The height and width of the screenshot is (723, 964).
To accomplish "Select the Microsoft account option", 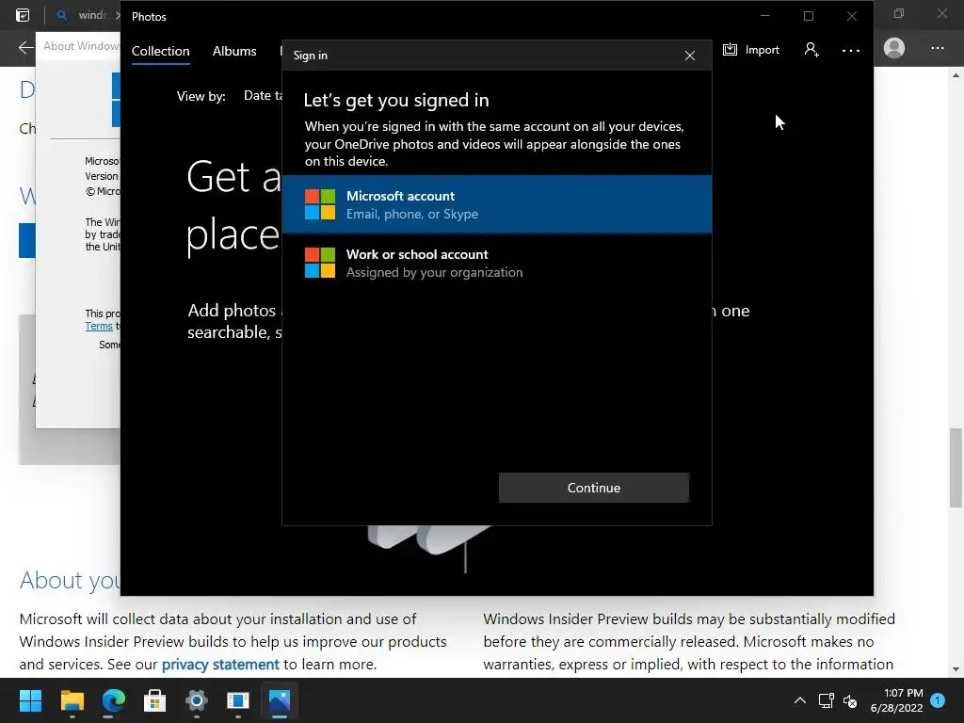I will 497,204.
